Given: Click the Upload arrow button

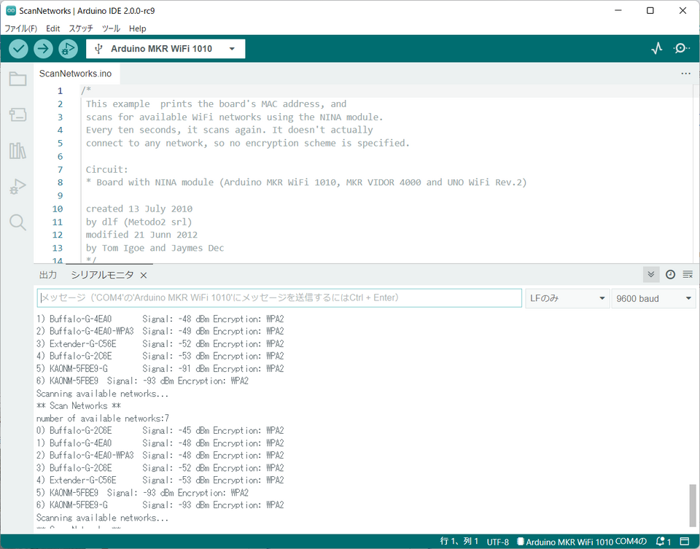Looking at the screenshot, I should pos(44,49).
